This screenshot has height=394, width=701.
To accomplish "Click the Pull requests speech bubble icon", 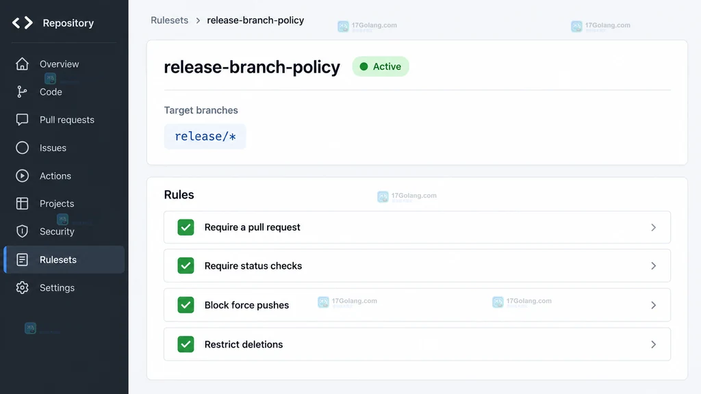I will (x=22, y=120).
